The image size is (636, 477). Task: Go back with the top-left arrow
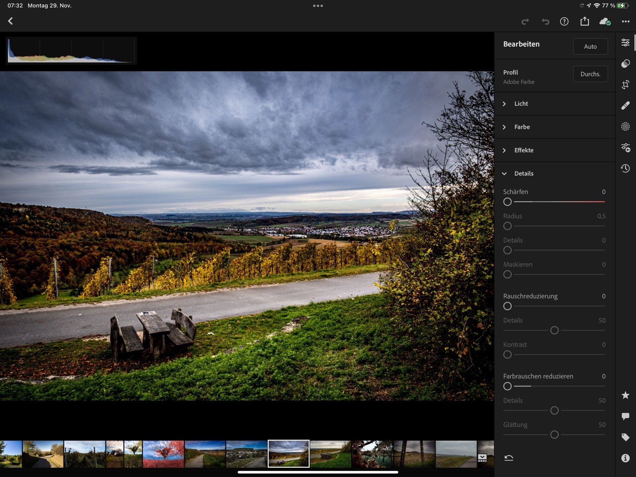(11, 21)
